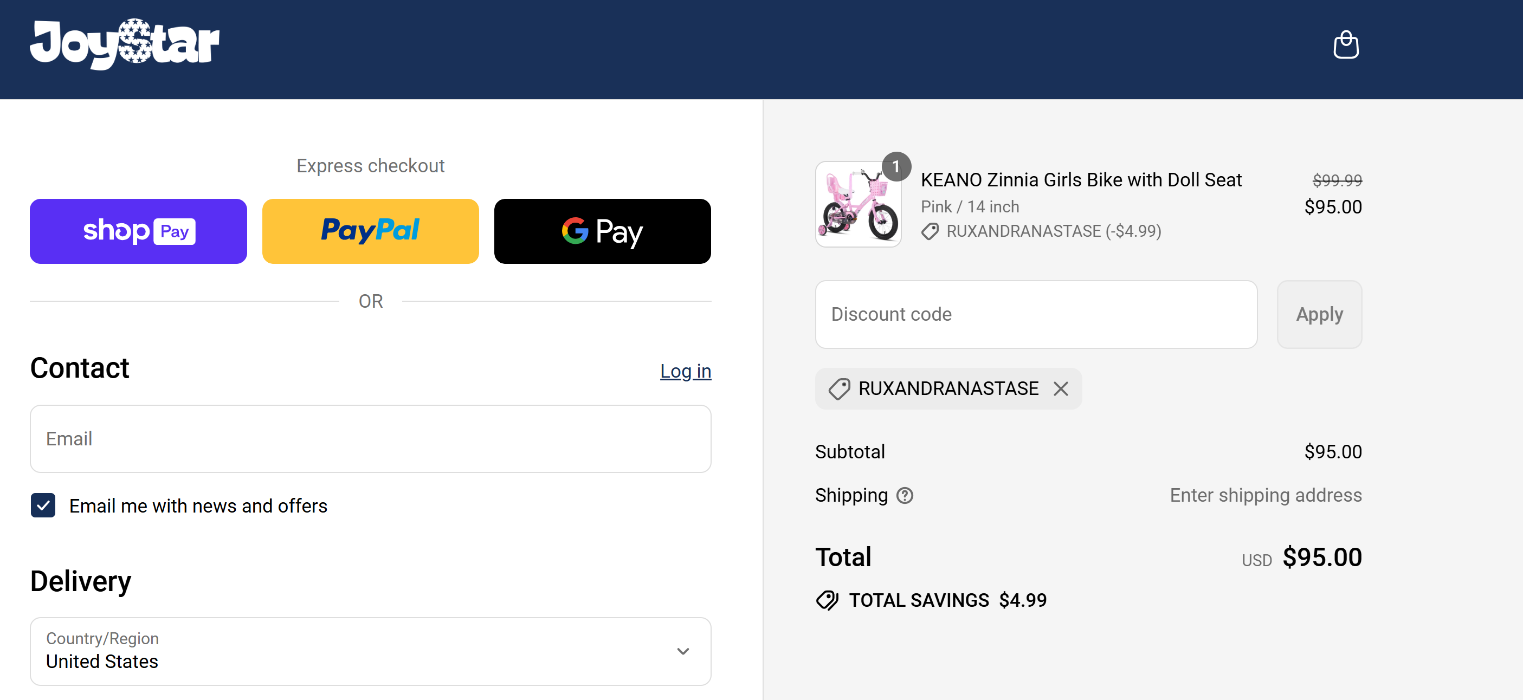This screenshot has height=700, width=1523.
Task: Click the tag icon in RUXANDRANASTASE chip
Action: (x=839, y=389)
